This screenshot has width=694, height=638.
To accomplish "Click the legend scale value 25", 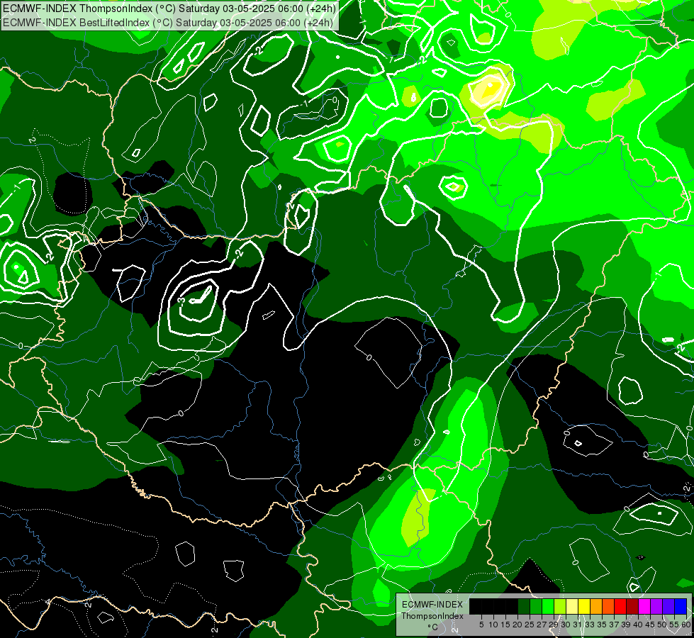I will pos(530,625).
